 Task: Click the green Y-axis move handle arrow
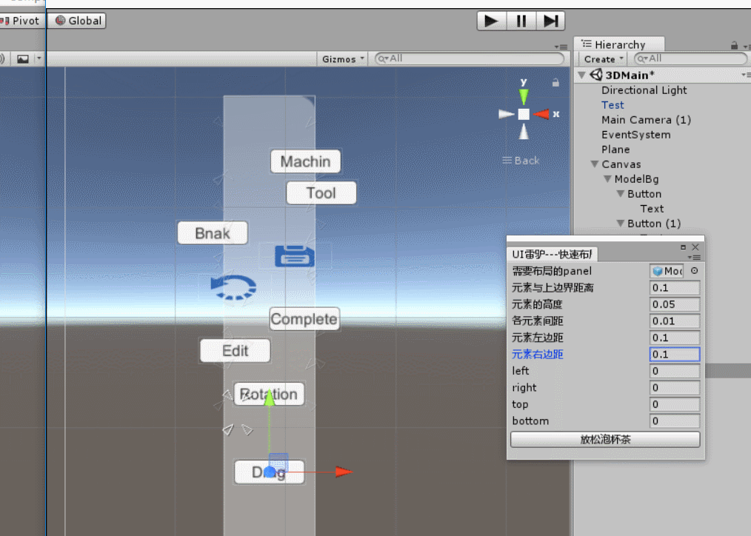(269, 398)
